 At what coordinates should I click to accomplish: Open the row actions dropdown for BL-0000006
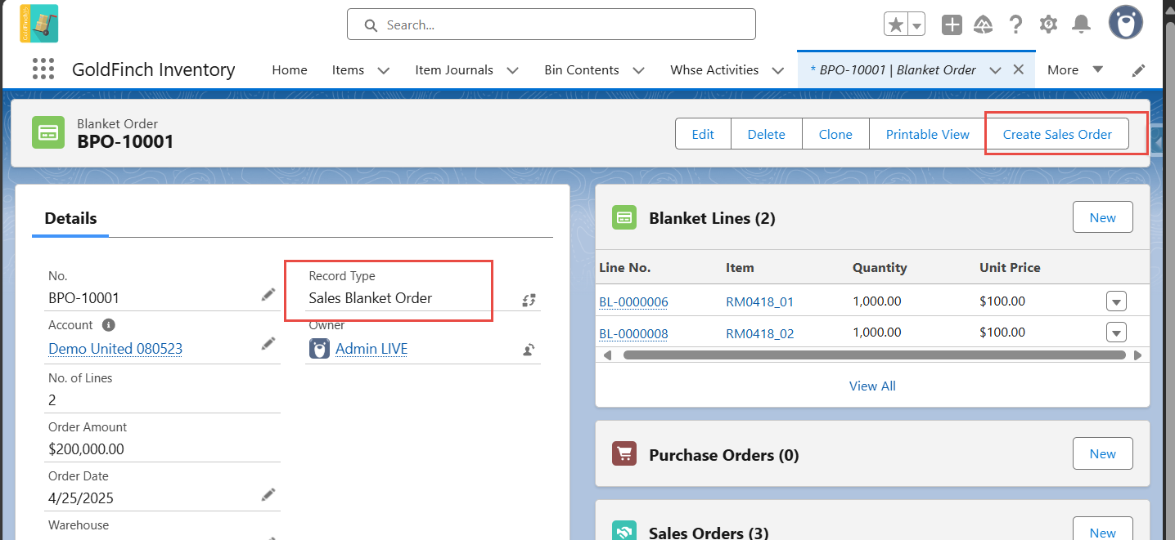tap(1116, 301)
